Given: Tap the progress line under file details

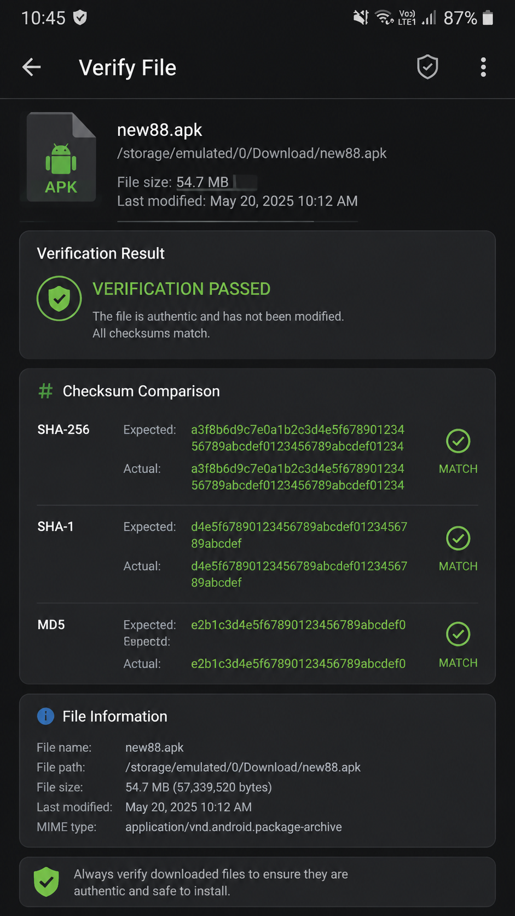Looking at the screenshot, I should point(238,221).
